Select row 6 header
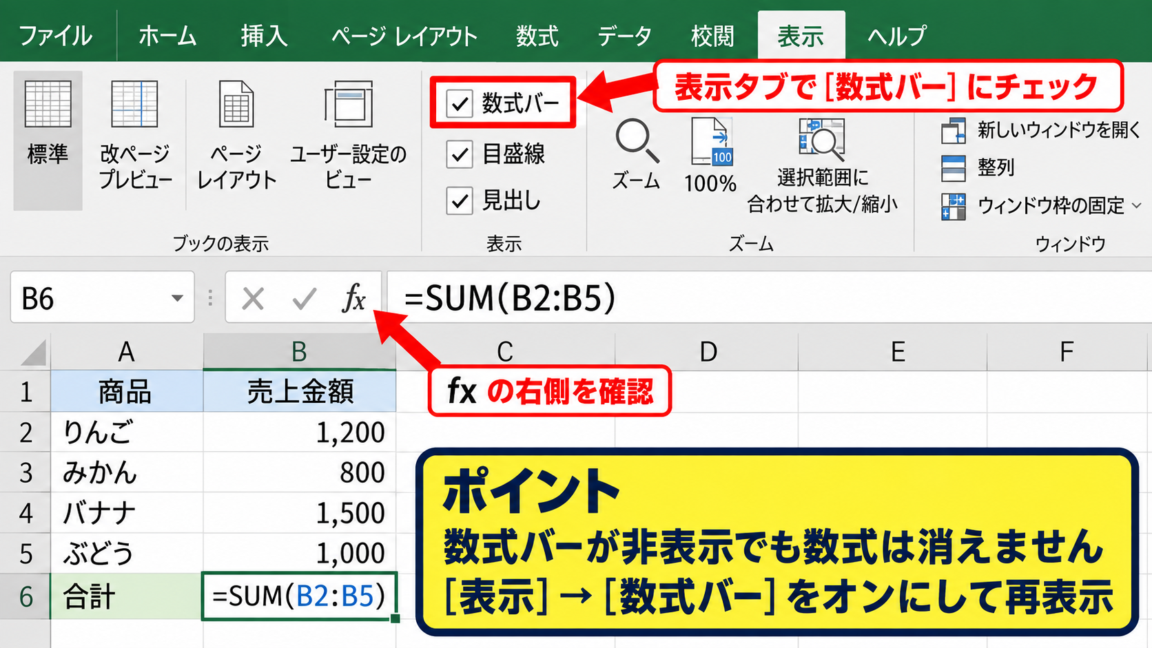1152x648 pixels. pyautogui.click(x=25, y=596)
